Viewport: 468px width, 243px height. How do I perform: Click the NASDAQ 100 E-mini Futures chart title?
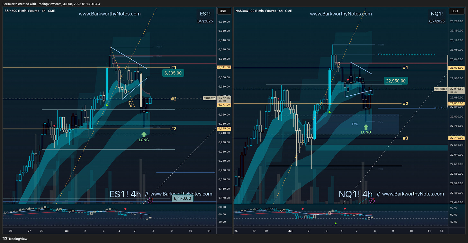[264, 11]
